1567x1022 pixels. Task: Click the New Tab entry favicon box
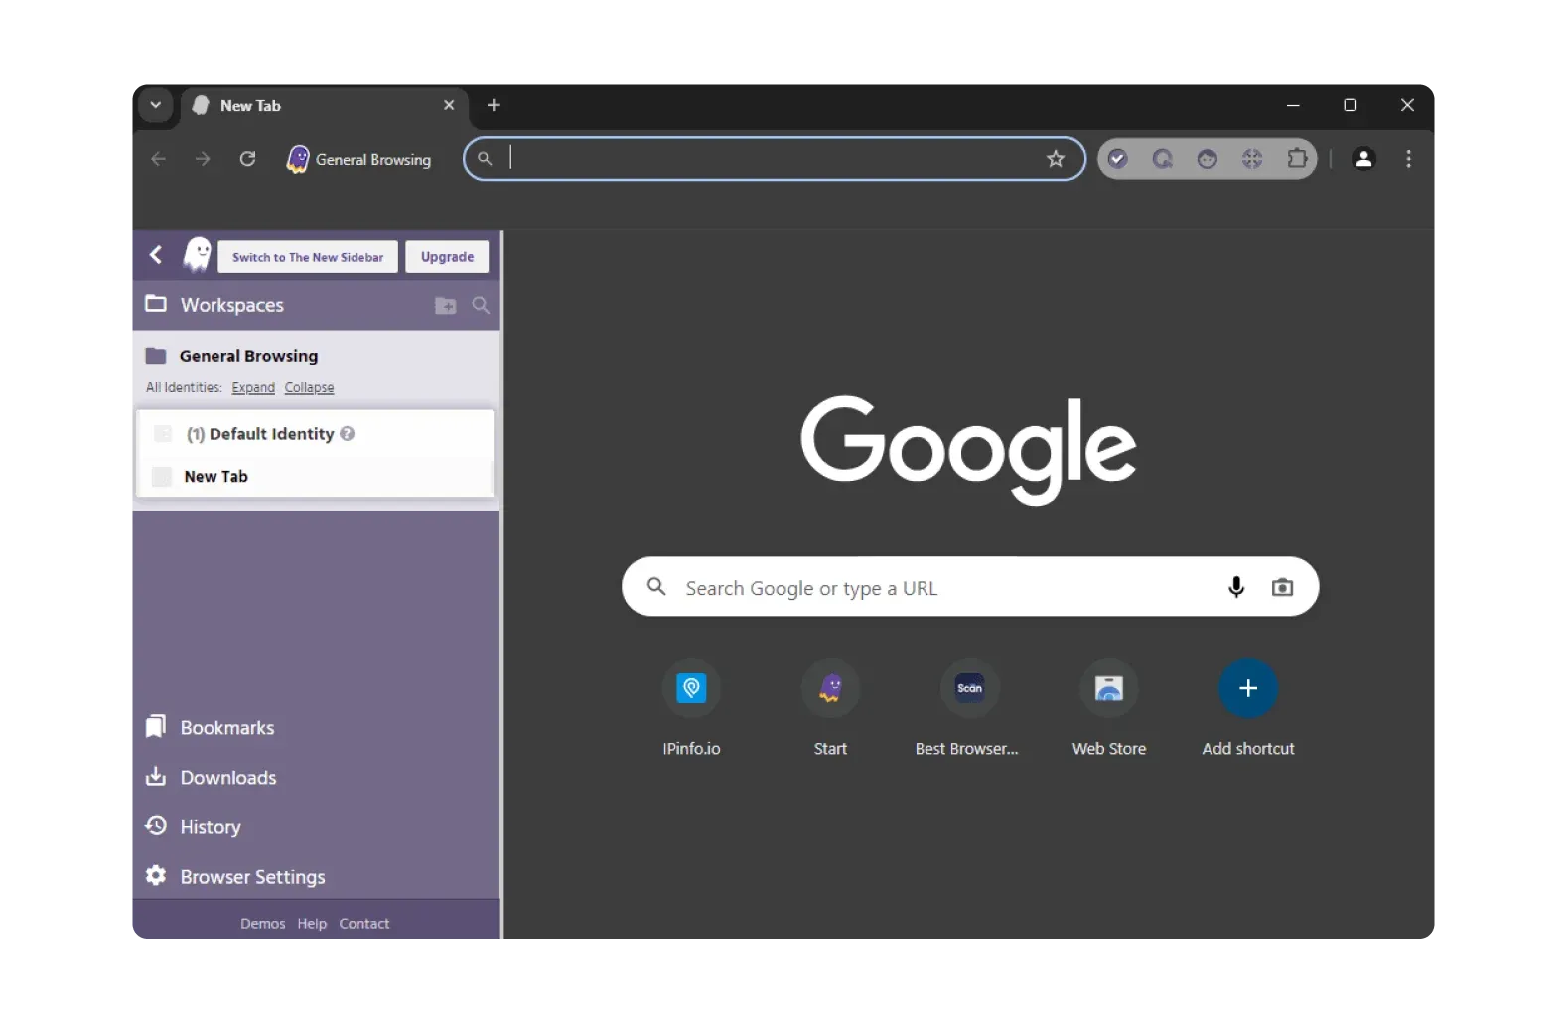(x=162, y=477)
